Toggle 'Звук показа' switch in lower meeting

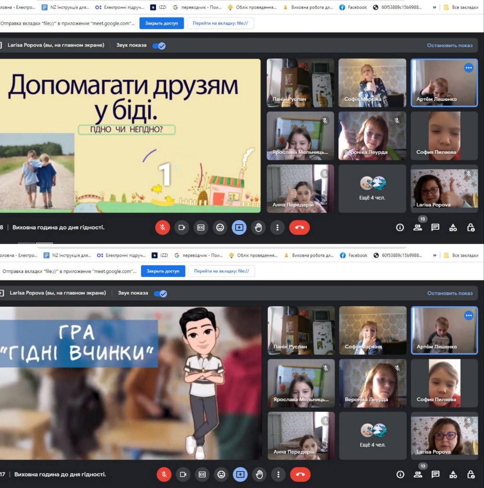pos(160,294)
